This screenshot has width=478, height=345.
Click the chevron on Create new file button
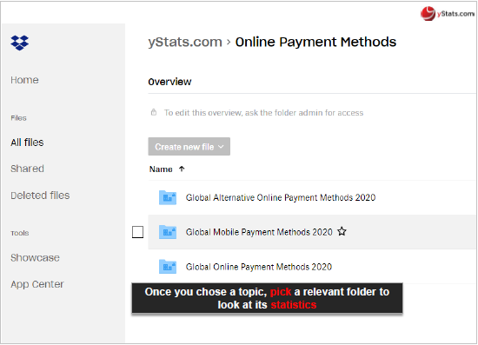pos(221,147)
